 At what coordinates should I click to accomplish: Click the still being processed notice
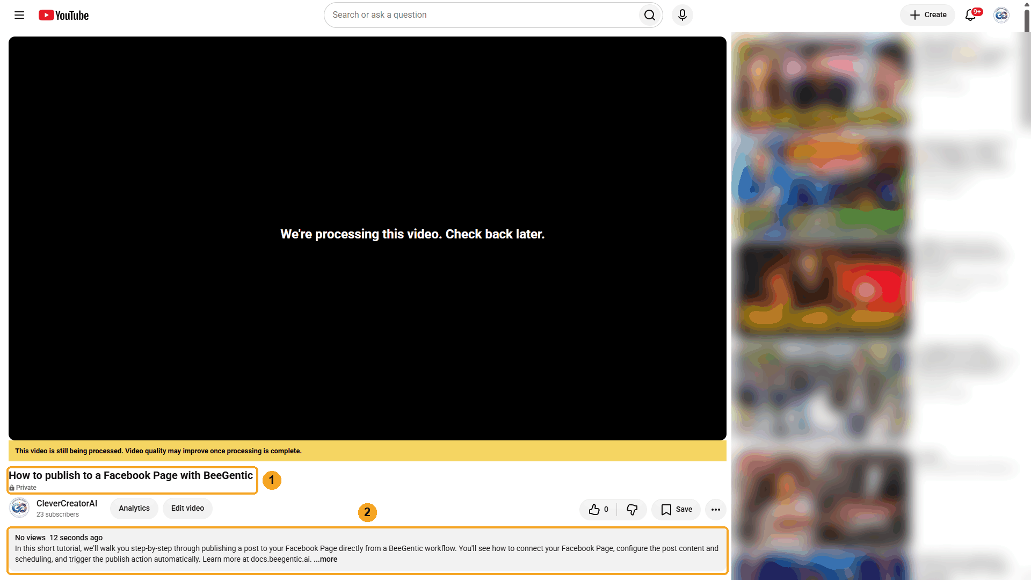367,451
